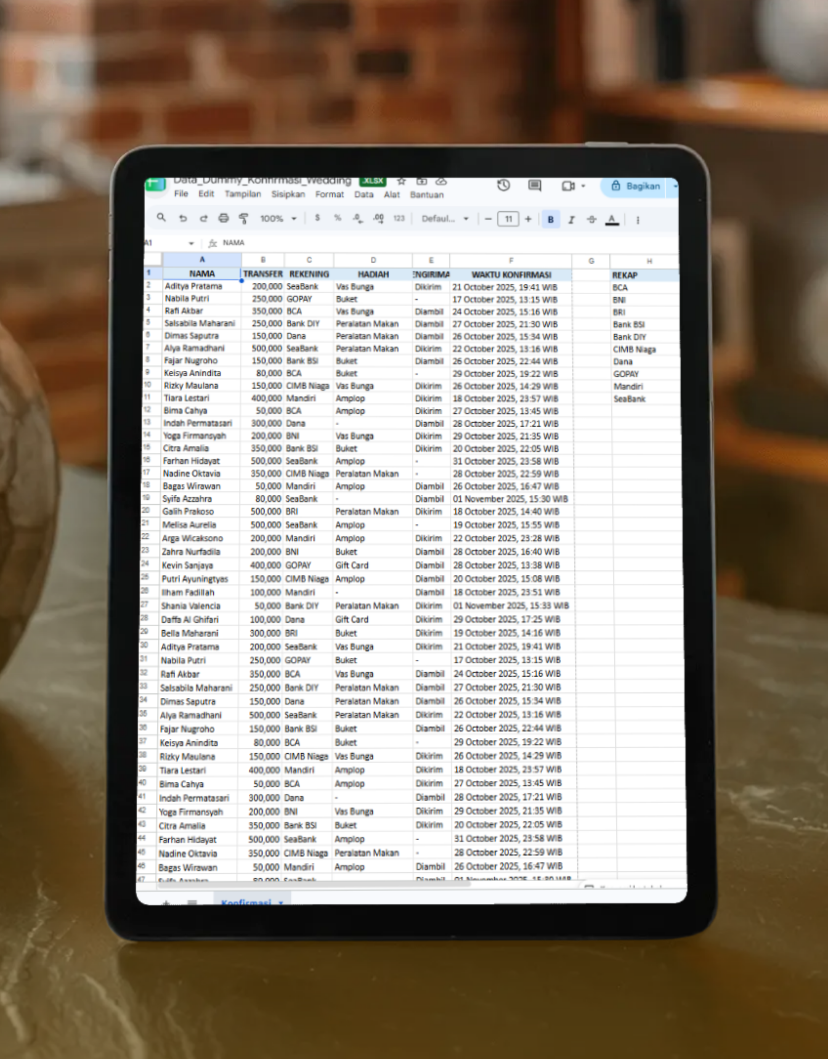Image resolution: width=828 pixels, height=1059 pixels.
Task: Select column A header
Action: click(x=202, y=260)
